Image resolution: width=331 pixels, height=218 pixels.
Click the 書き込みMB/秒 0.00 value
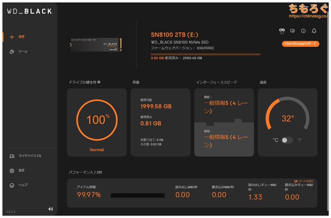[x=219, y=195]
